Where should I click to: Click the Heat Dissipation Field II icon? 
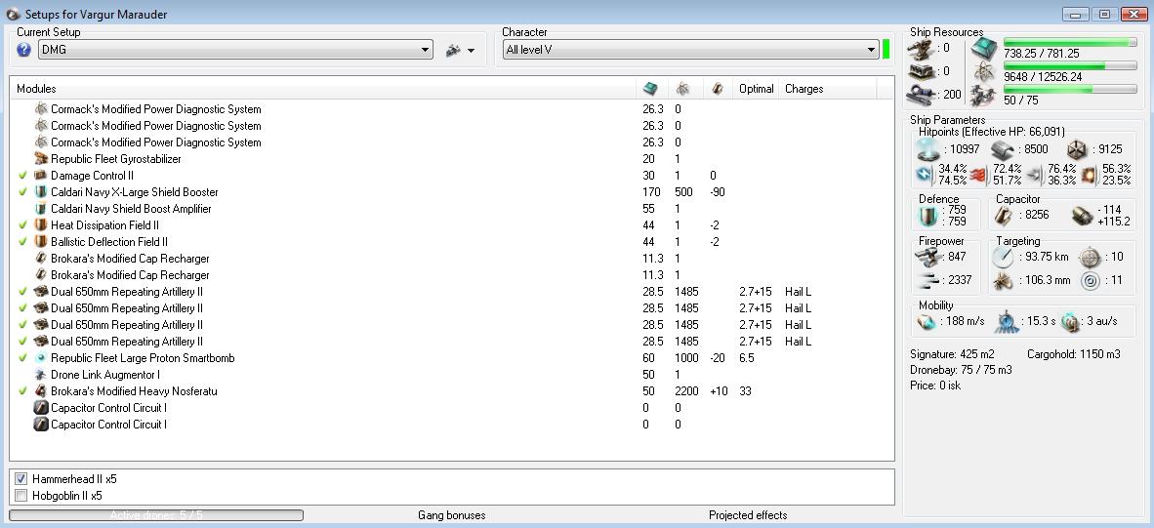[x=41, y=225]
